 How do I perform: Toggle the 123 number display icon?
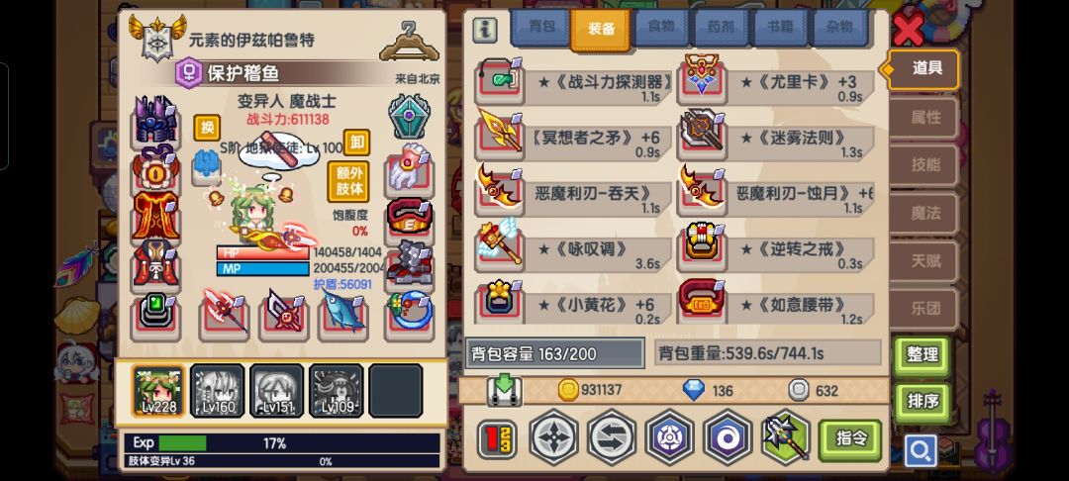pos(497,438)
